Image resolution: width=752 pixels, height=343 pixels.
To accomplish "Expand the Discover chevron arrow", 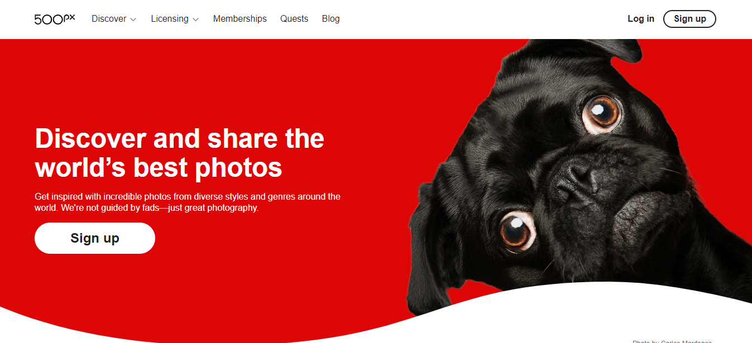I will pos(133,20).
